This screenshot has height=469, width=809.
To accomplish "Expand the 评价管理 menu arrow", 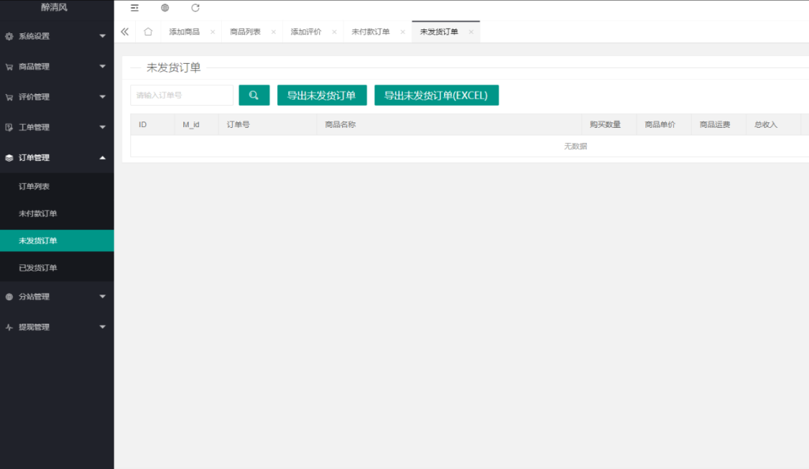I will click(x=102, y=97).
